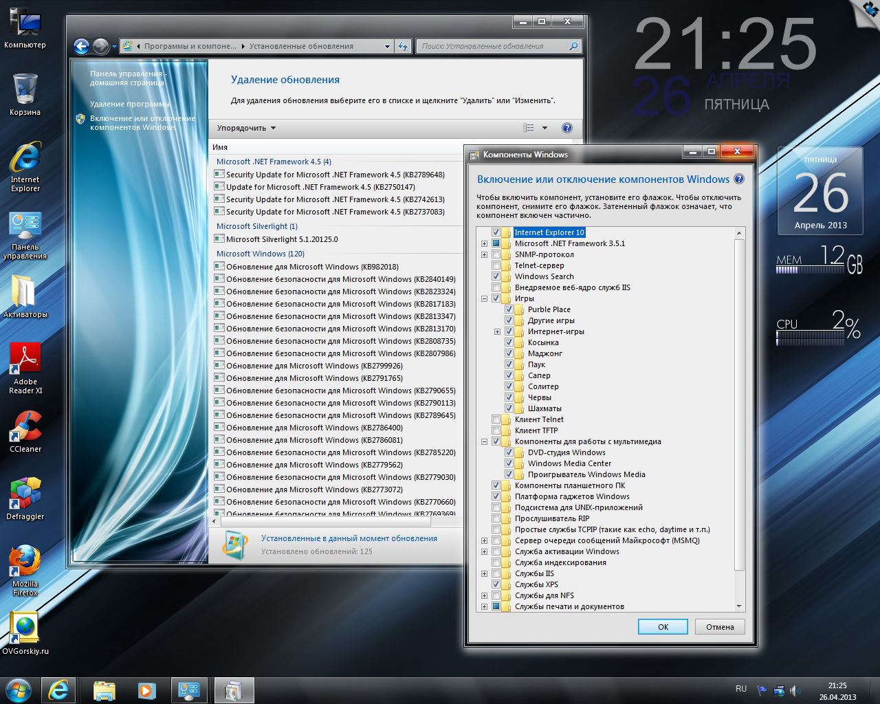Open the Упорядочить dropdown menu

click(x=246, y=128)
